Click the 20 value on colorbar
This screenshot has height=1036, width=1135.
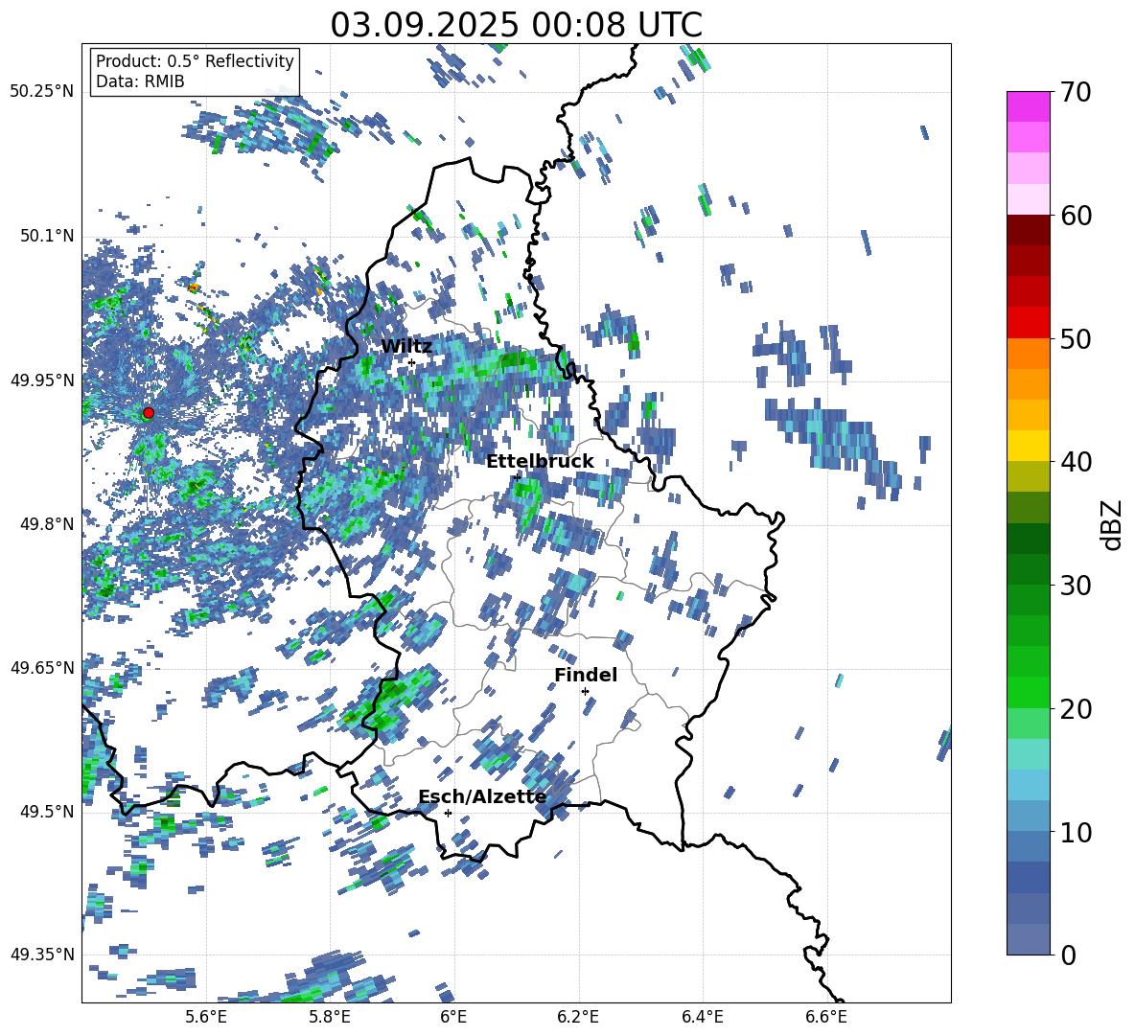[1076, 708]
